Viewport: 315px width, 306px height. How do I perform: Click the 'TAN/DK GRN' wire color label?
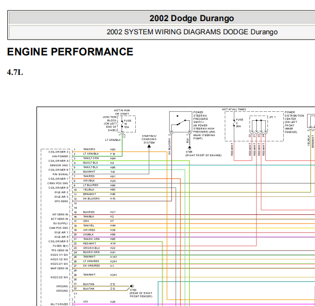91,239
